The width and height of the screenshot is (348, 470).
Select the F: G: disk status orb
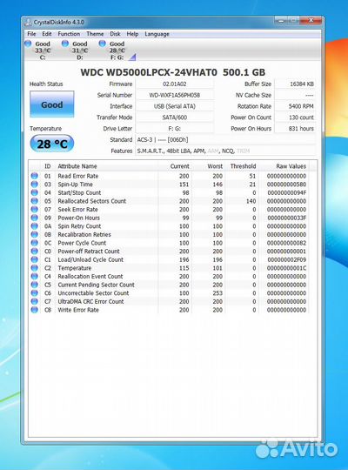pyautogui.click(x=102, y=44)
